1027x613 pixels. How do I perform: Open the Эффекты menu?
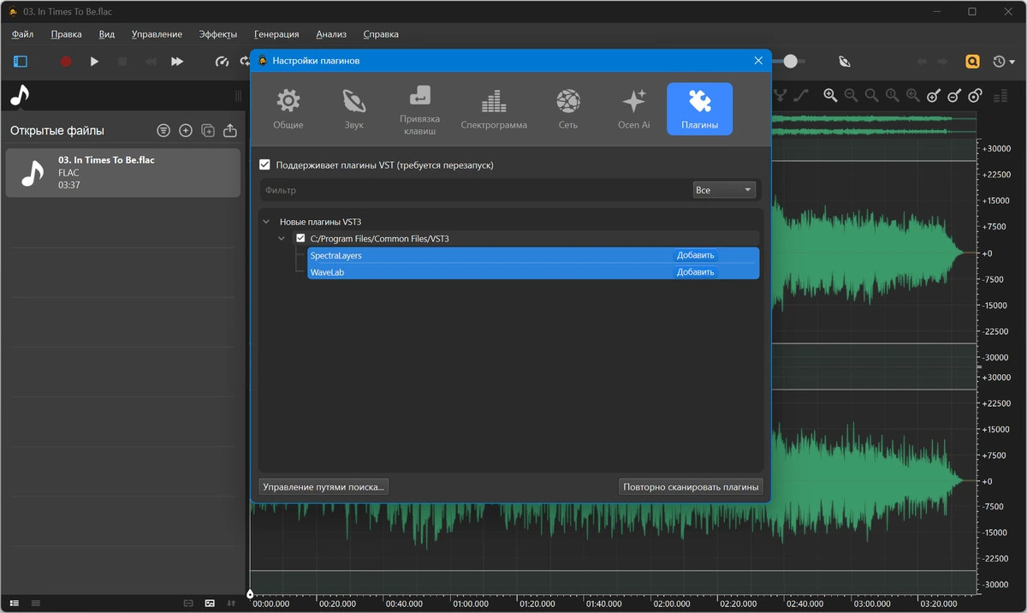pyautogui.click(x=218, y=34)
